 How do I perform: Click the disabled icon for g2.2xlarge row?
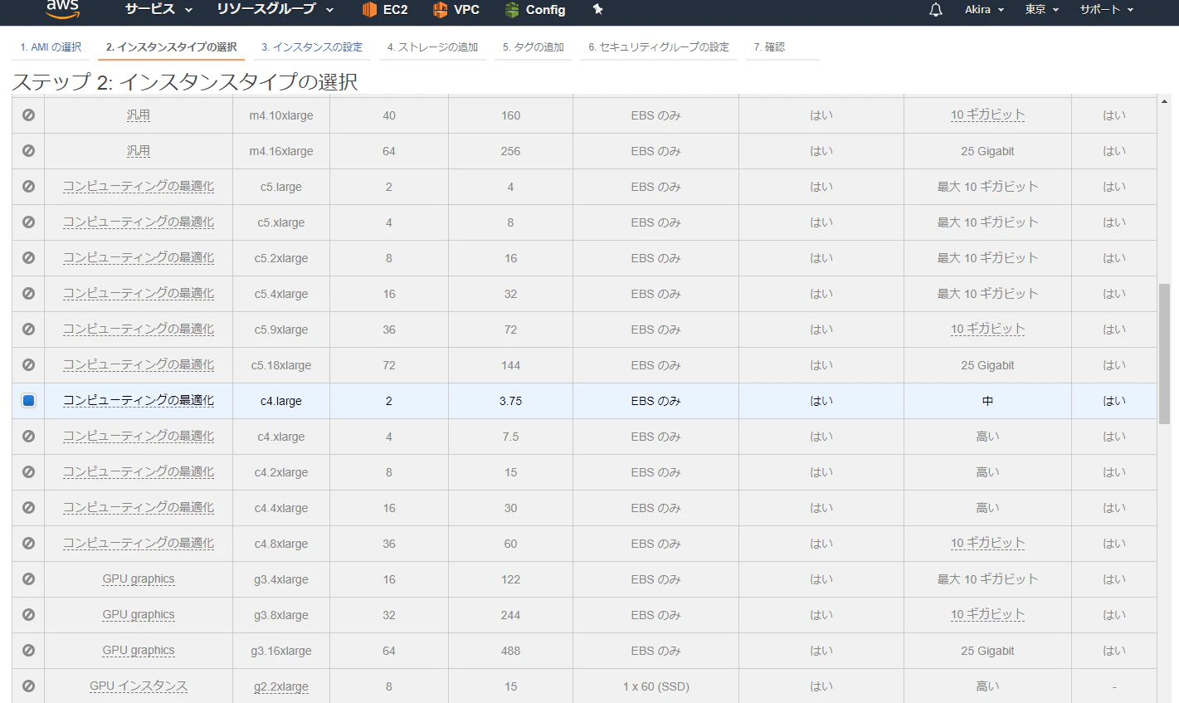point(28,686)
